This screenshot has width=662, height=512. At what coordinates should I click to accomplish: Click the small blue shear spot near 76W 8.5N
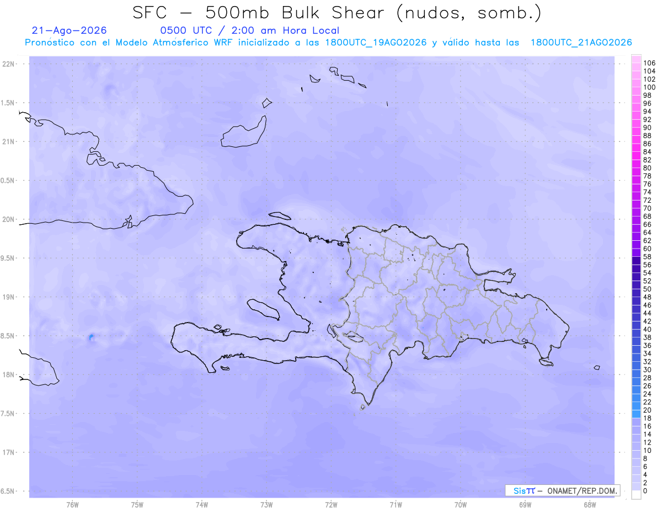pyautogui.click(x=91, y=337)
